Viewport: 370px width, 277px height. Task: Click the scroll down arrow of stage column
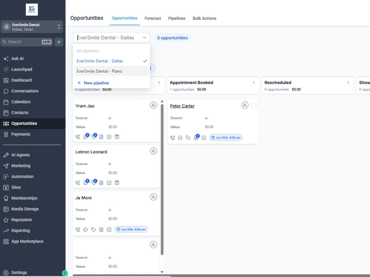tap(162, 272)
